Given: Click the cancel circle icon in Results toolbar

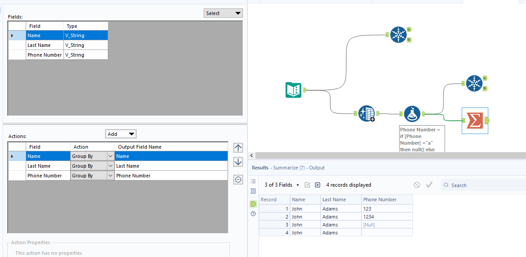Looking at the screenshot, I should pyautogui.click(x=416, y=185).
